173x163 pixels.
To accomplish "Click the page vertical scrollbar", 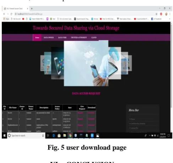I will coord(171,66).
